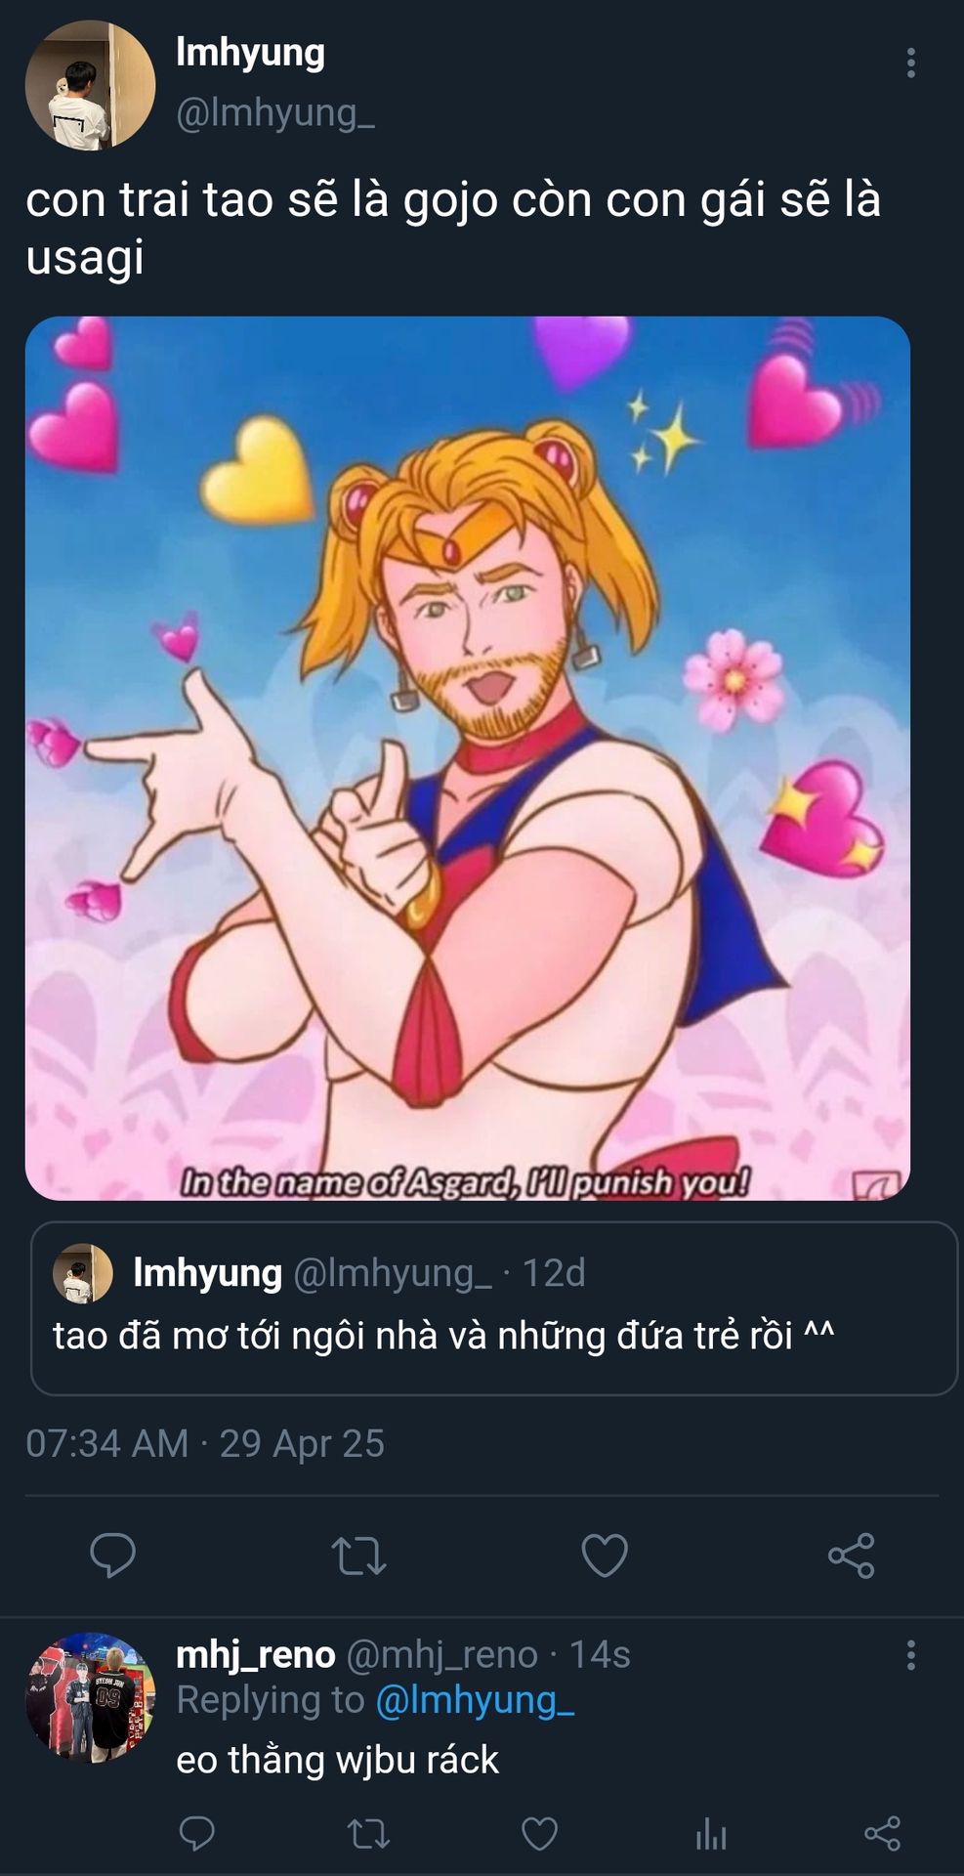The height and width of the screenshot is (1876, 964).
Task: Follow the @Imhyung_ mention in reply
Action: coord(475,1701)
